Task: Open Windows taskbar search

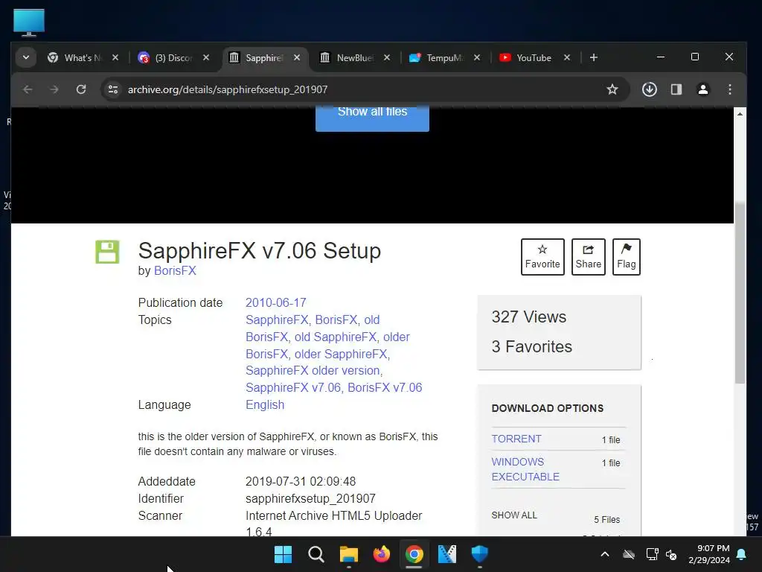Action: (316, 554)
